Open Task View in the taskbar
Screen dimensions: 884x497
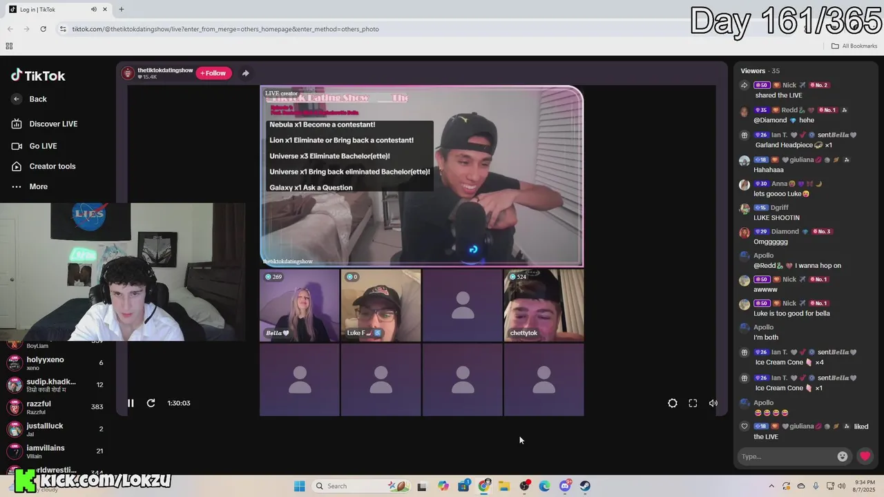422,486
